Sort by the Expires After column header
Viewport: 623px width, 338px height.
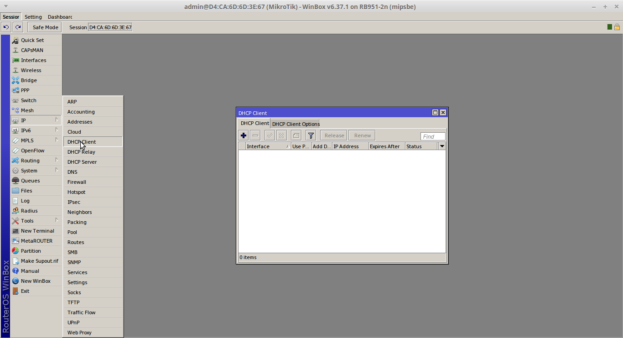[387, 146]
